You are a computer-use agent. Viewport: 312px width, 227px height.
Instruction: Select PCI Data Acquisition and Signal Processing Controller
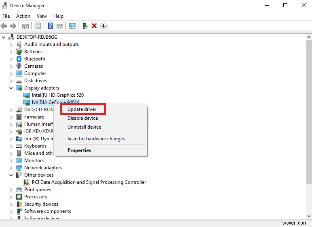(x=89, y=182)
